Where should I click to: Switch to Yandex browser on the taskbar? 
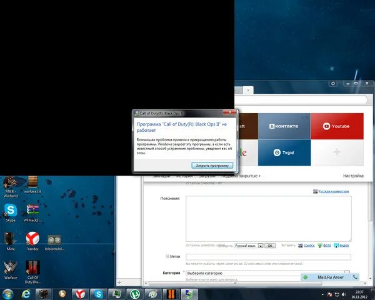pyautogui.click(x=81, y=294)
